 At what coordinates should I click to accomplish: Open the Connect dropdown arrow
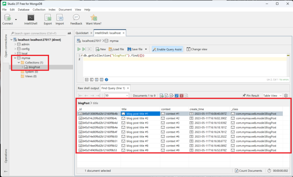[16, 19]
